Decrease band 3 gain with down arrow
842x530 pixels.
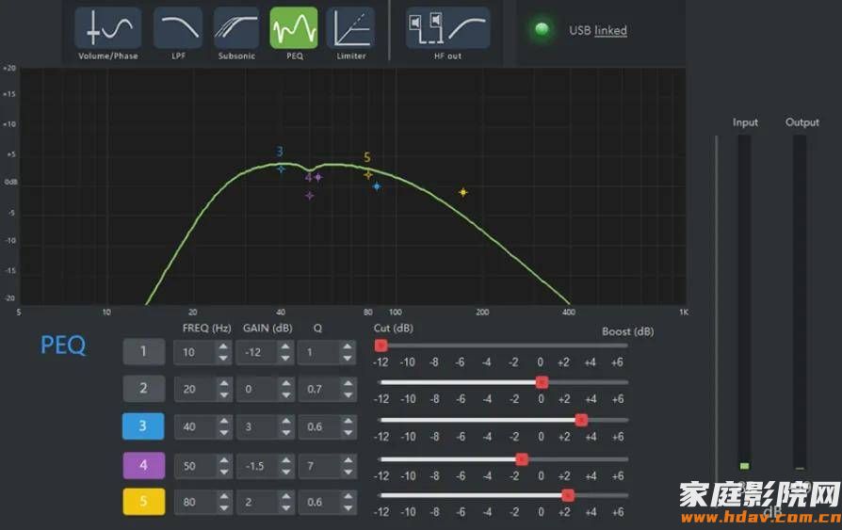[285, 432]
